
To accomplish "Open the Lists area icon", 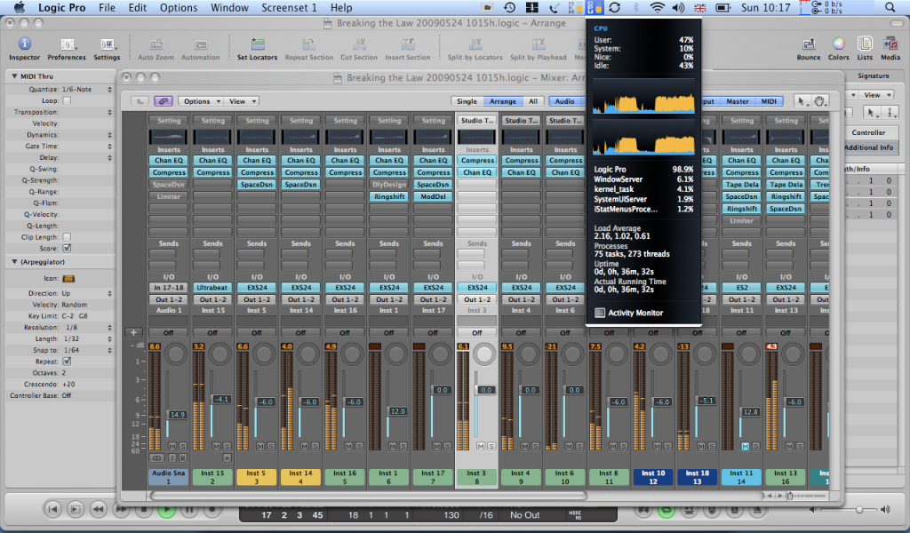I will pos(865,44).
